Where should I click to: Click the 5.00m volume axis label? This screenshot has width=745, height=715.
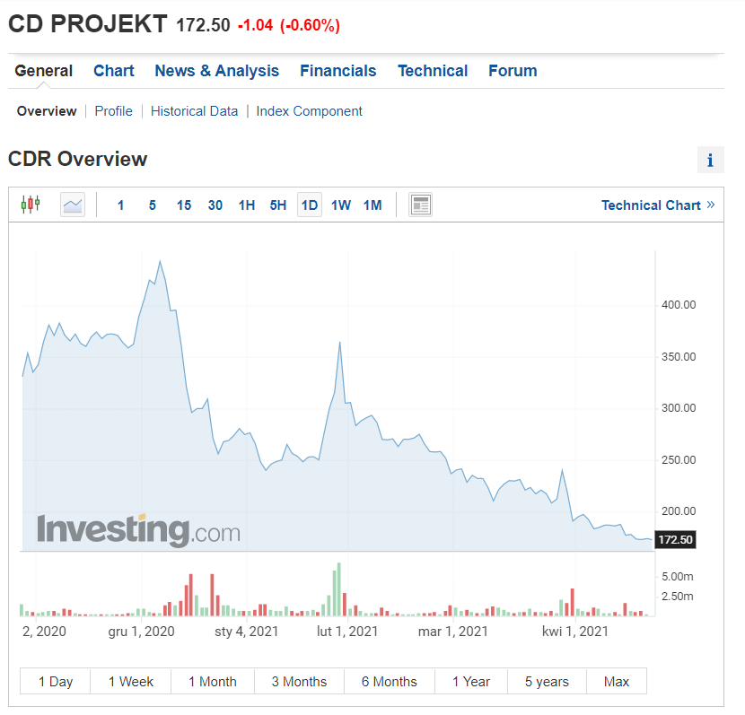[677, 576]
